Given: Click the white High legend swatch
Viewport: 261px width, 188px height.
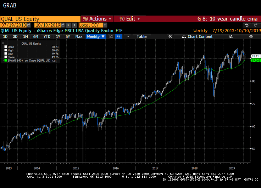Looking at the screenshot, I should (x=6, y=50).
